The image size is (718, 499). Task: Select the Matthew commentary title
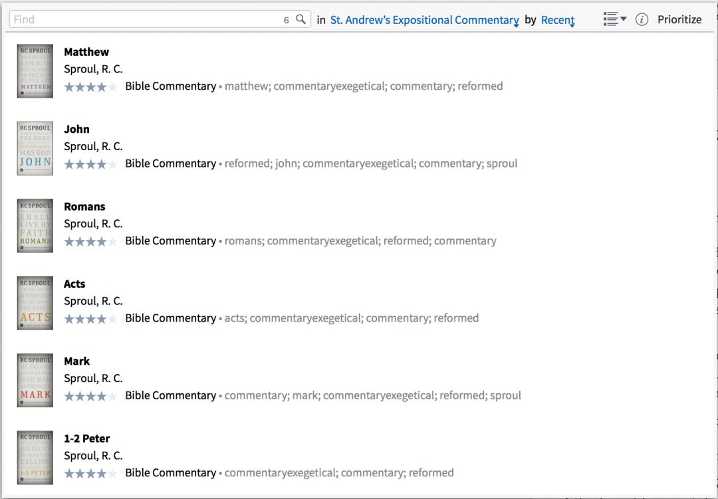(x=86, y=52)
